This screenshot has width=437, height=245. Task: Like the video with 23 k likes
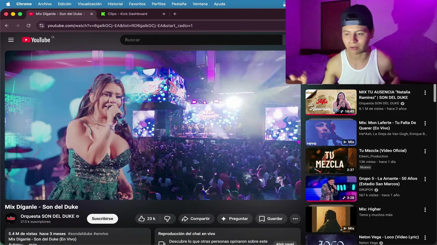148,218
